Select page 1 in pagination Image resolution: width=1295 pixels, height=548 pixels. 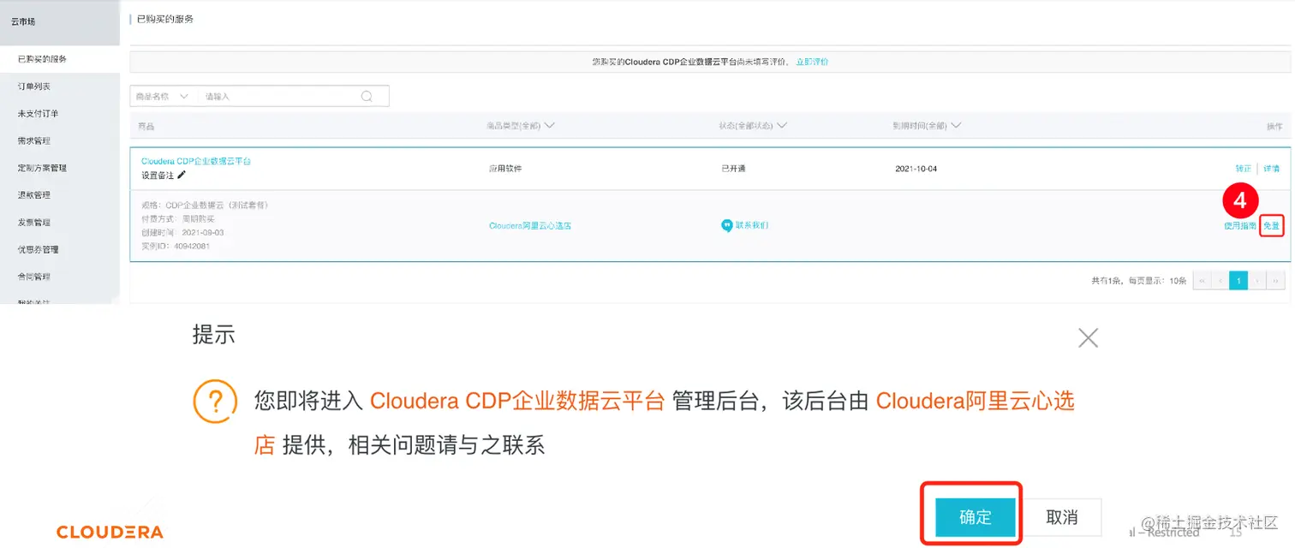click(x=1238, y=281)
